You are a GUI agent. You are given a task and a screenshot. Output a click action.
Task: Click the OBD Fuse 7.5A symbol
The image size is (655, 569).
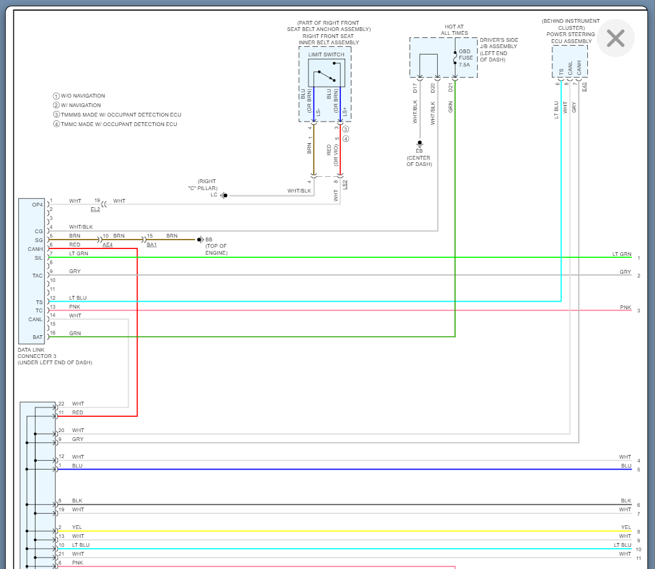tap(455, 58)
